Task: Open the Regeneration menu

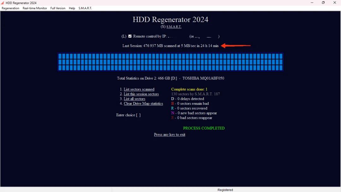Action: [x=10, y=8]
